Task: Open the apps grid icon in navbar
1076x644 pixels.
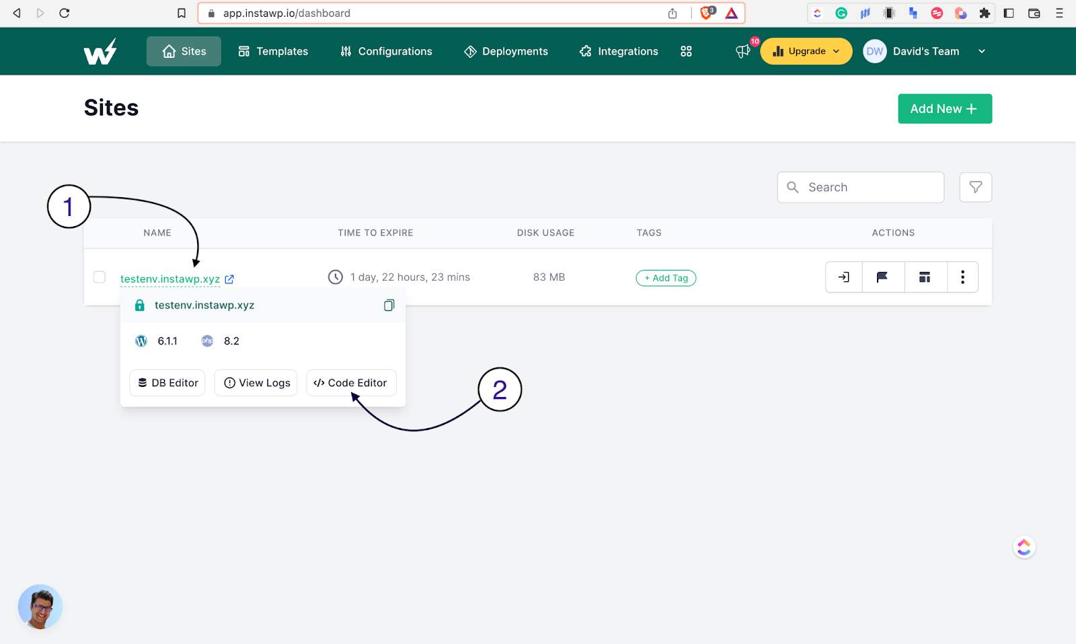Action: 686,51
